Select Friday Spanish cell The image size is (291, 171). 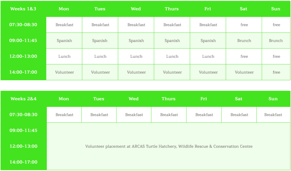pos(208,41)
